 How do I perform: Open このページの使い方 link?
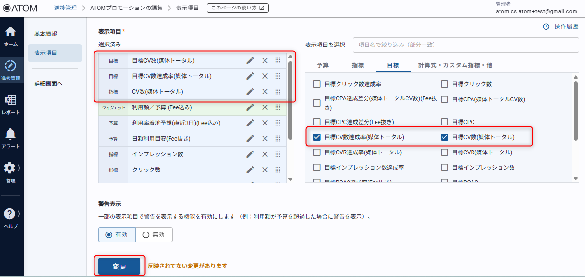tap(237, 8)
